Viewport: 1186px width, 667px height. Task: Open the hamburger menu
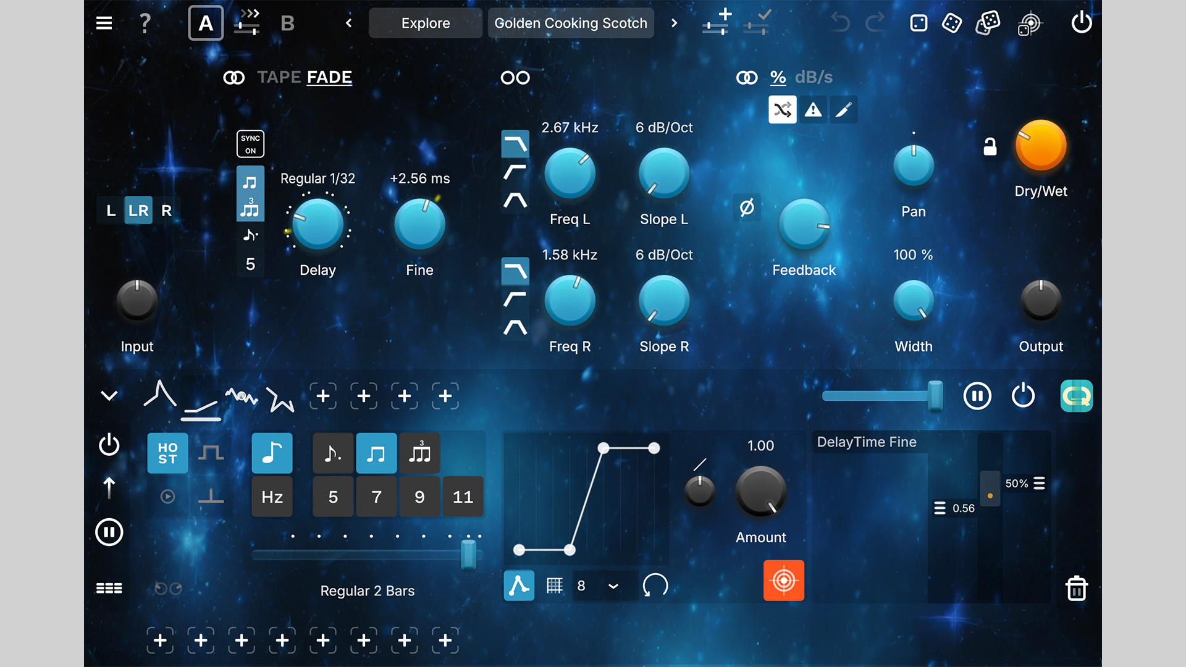point(104,23)
